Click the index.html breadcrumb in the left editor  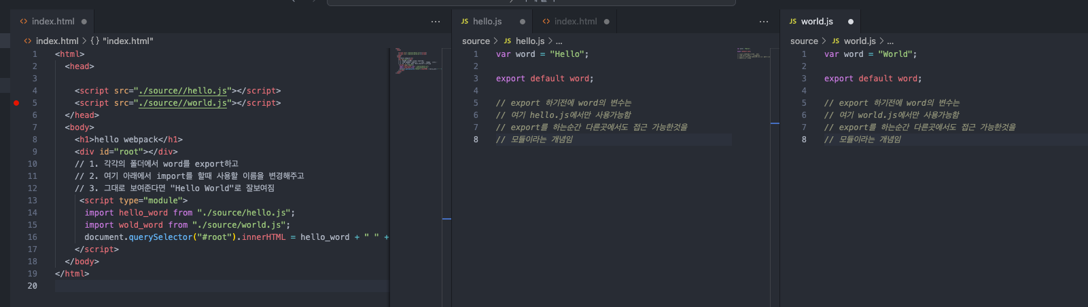[57, 41]
